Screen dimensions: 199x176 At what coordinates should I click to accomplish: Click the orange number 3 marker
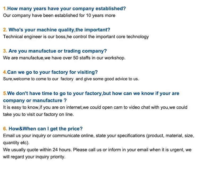click(5, 51)
